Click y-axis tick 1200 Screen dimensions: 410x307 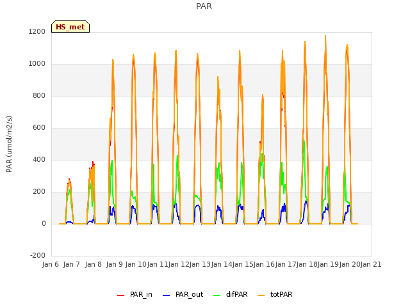[37, 31]
